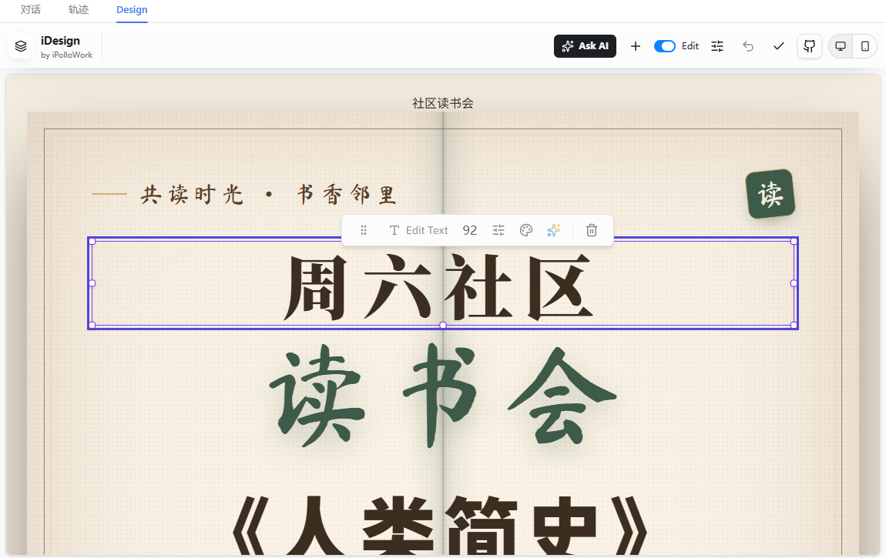The width and height of the screenshot is (886, 558).
Task: Open the GitHub icon button
Action: pos(809,46)
